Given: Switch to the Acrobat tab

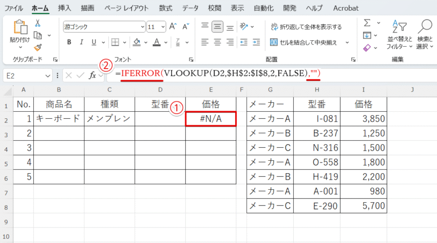Looking at the screenshot, I should [x=346, y=8].
